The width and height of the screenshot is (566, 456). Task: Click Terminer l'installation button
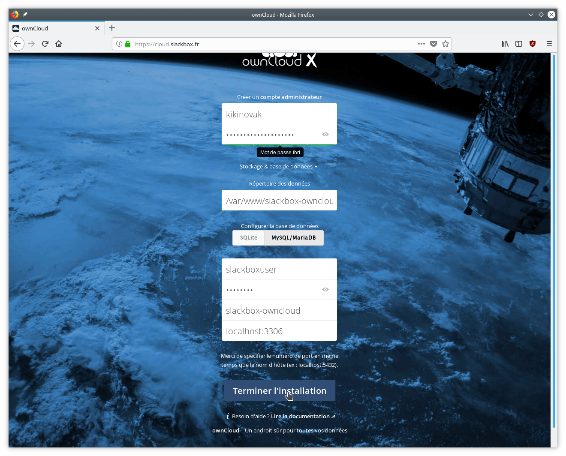pyautogui.click(x=280, y=390)
